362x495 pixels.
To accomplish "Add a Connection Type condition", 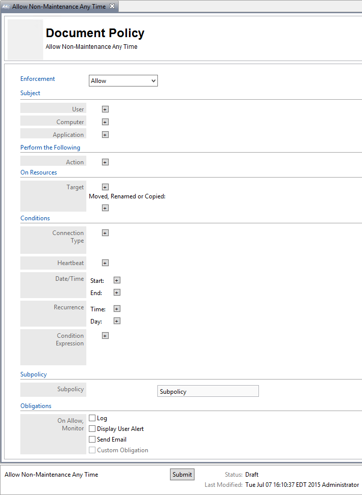I will [x=105, y=233].
